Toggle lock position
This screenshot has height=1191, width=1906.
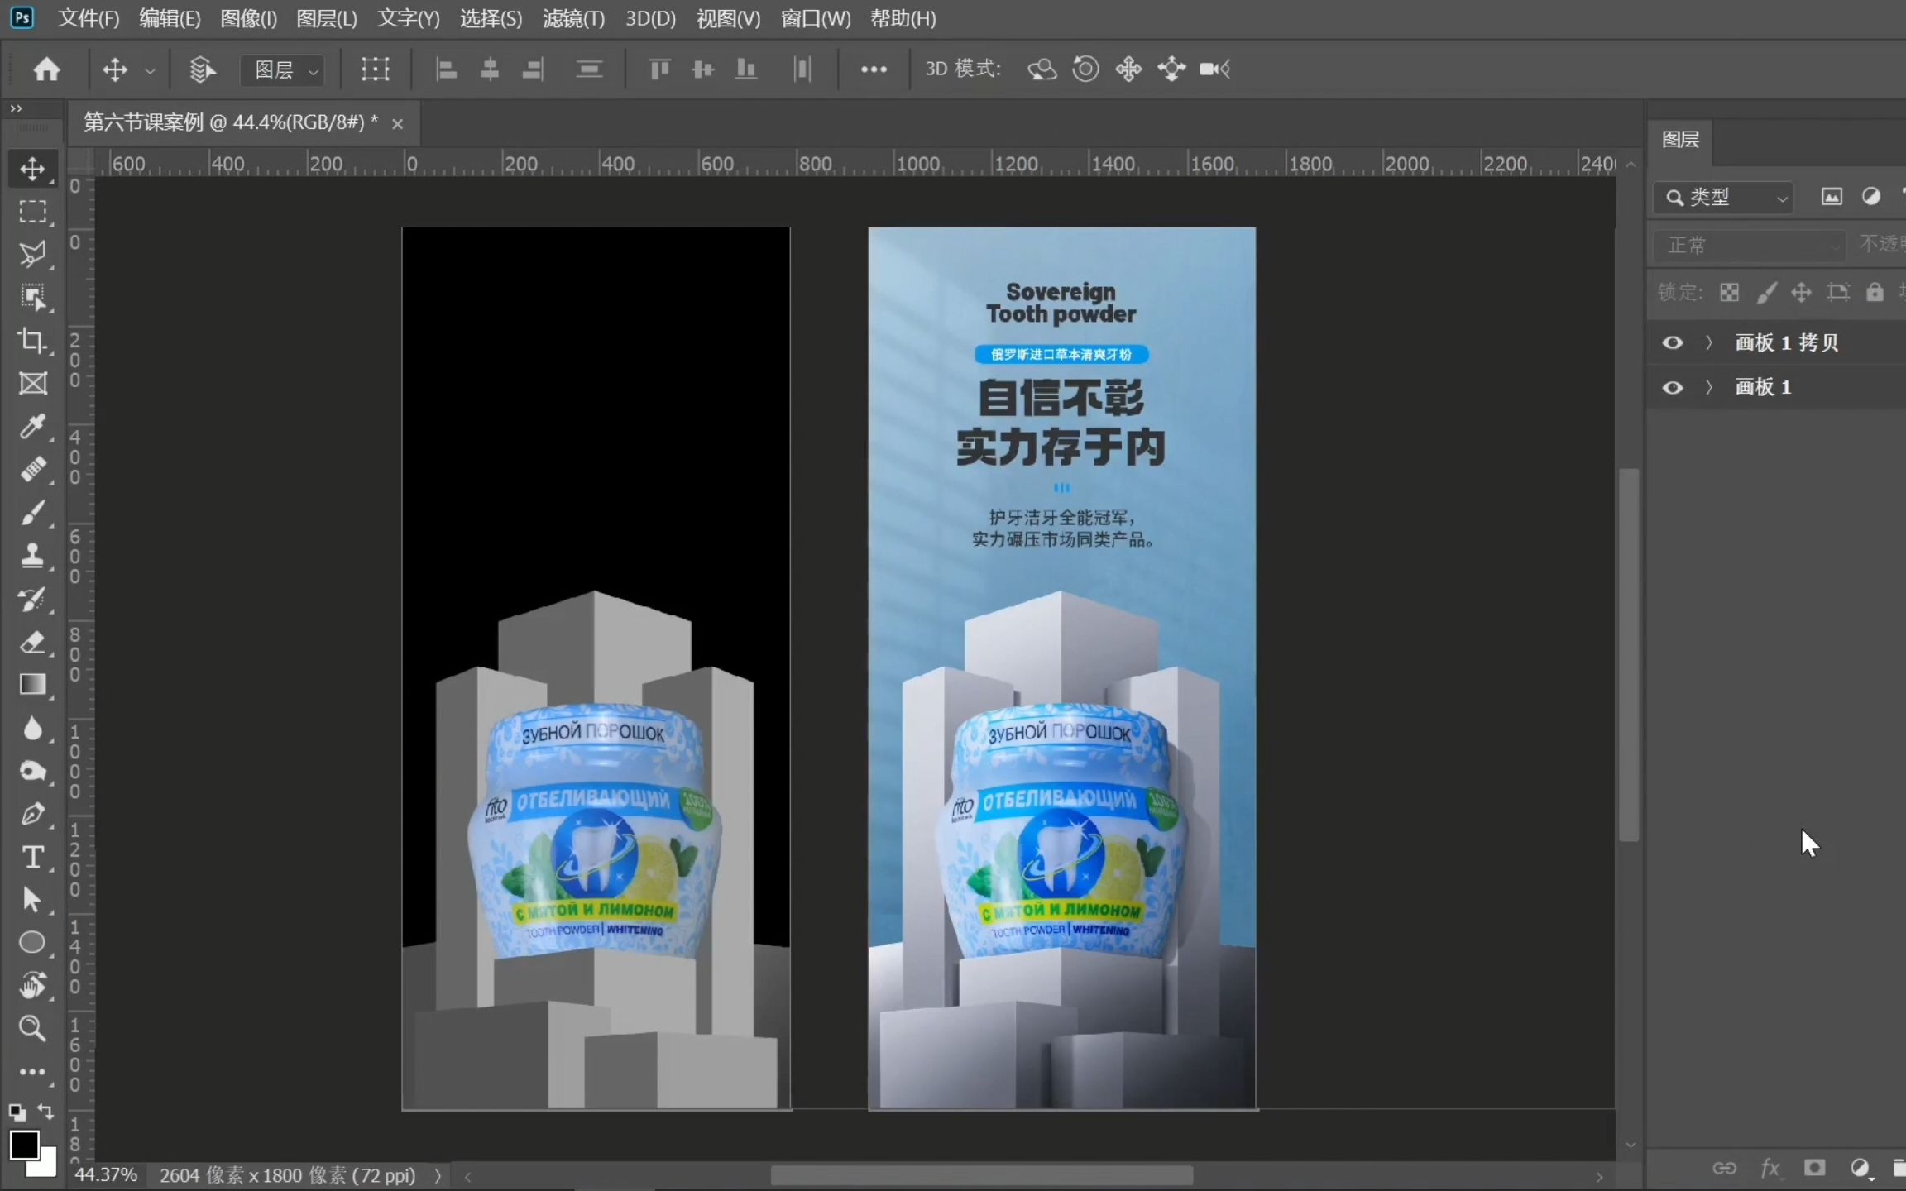[1801, 292]
